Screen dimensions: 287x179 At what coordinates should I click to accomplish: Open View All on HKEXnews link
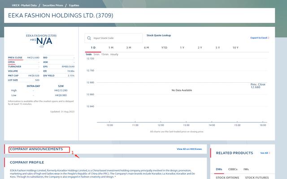189,149
